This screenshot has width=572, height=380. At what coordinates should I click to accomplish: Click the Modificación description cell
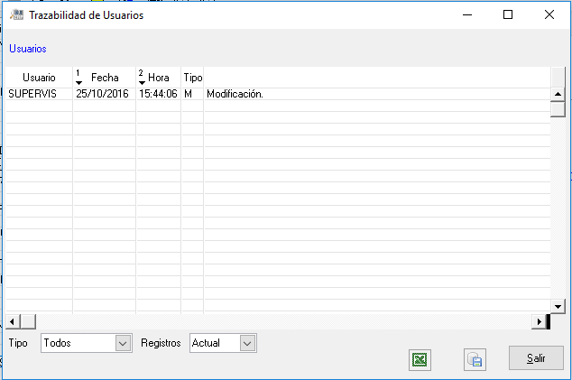point(235,94)
